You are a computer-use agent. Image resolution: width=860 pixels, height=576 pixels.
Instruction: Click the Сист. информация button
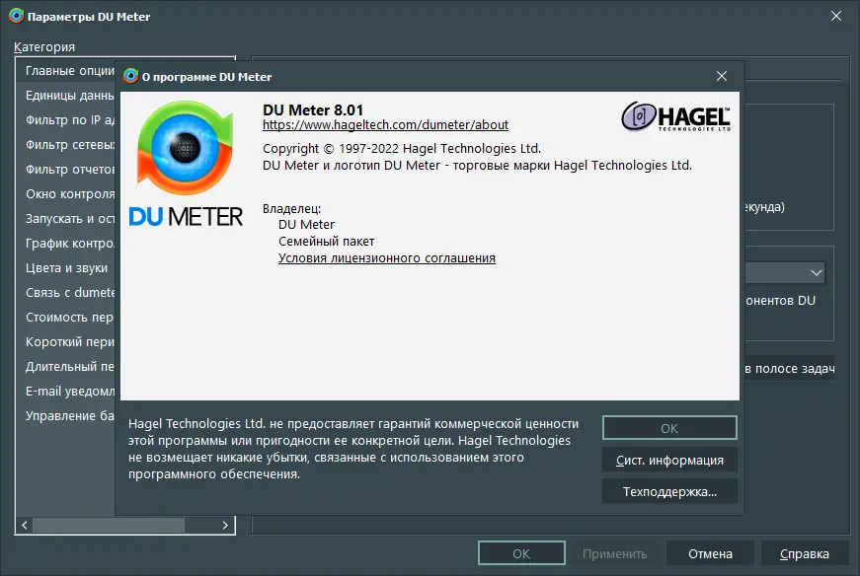(x=669, y=460)
